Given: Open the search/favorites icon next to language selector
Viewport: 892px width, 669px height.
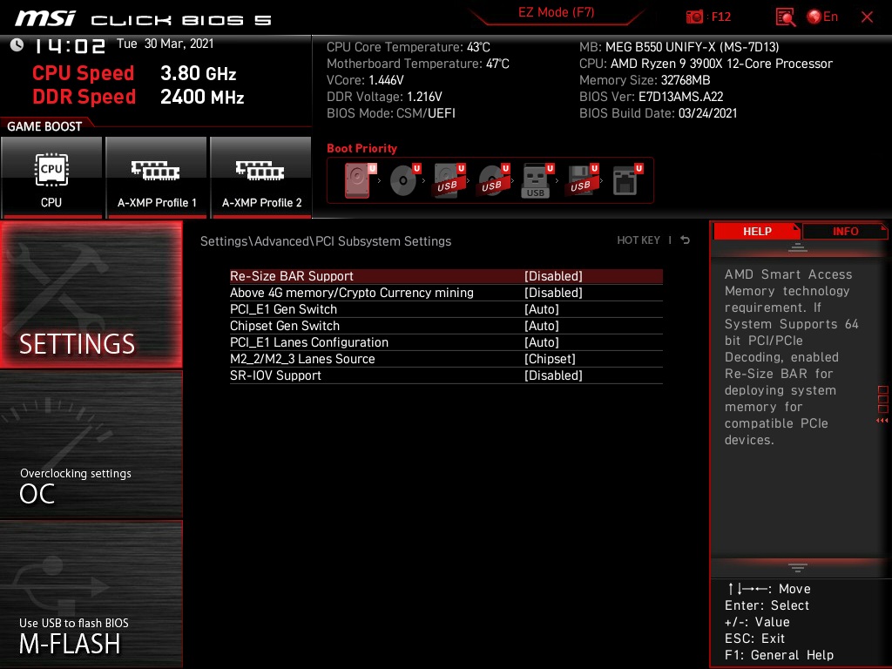Looking at the screenshot, I should click(x=783, y=16).
